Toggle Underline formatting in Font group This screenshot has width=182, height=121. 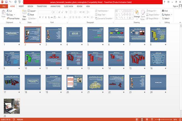pos(46,17)
